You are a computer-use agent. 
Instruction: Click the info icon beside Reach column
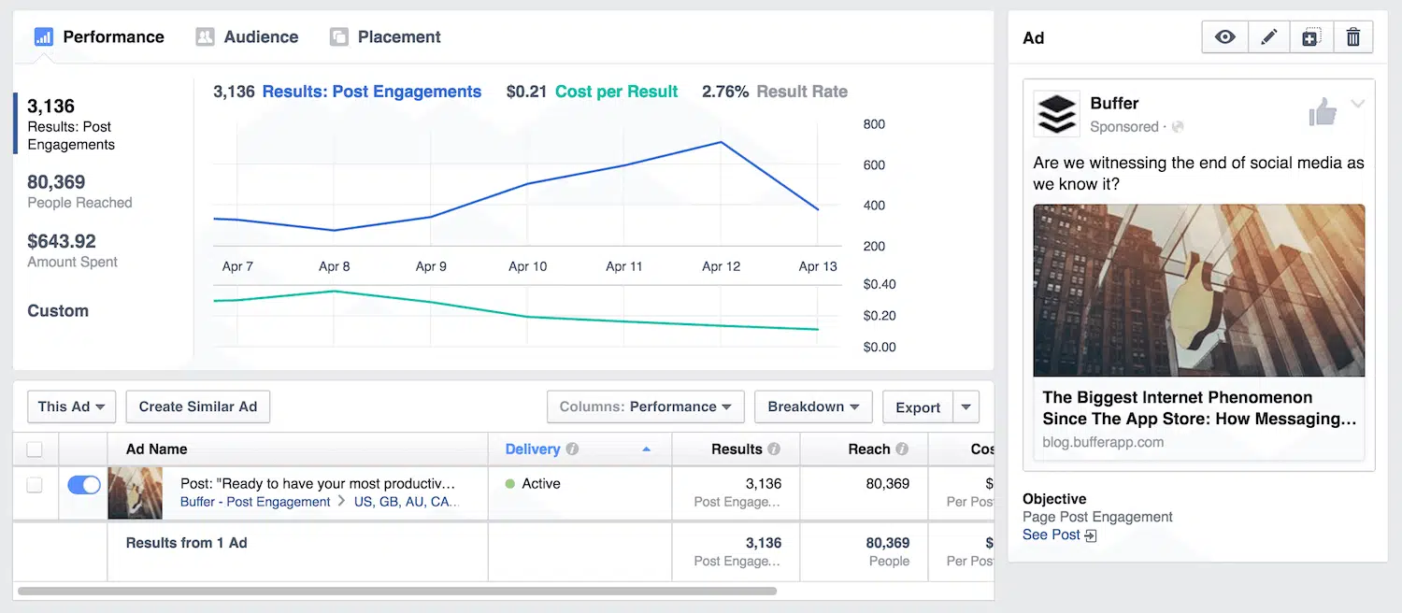coord(902,449)
